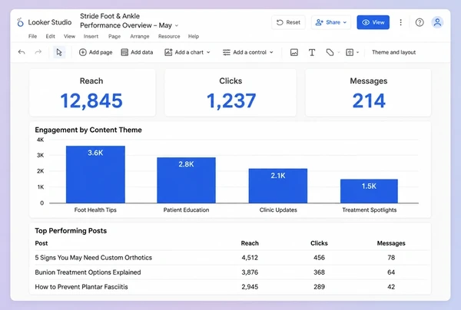461x310 pixels.
Task: Click the Looker Studio logo icon
Action: (20, 22)
